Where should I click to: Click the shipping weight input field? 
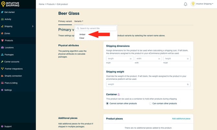[x=146, y=84]
